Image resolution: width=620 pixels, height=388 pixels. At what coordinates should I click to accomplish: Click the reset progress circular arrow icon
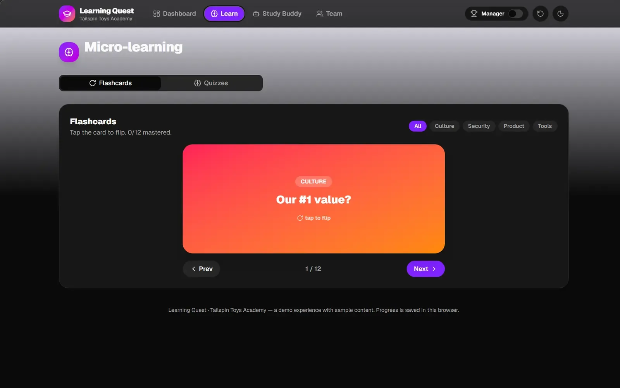(540, 14)
